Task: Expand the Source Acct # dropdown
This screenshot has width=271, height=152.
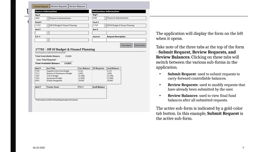Action: click(x=48, y=33)
